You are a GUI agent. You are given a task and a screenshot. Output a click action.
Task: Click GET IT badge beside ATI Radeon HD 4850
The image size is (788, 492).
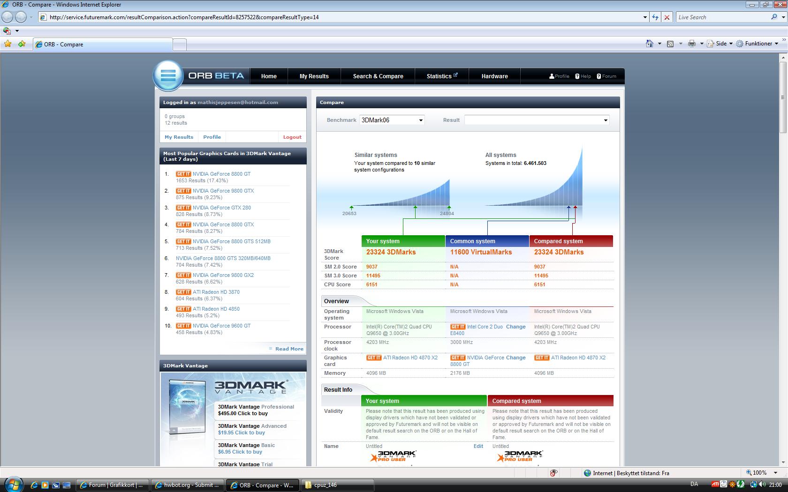(x=183, y=309)
